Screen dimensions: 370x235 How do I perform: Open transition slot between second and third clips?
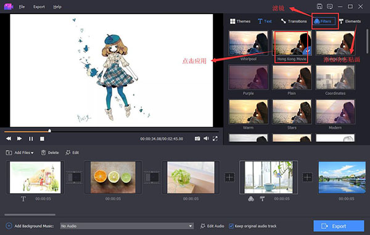click(x=152, y=177)
